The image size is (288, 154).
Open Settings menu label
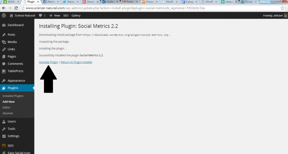click(13, 136)
